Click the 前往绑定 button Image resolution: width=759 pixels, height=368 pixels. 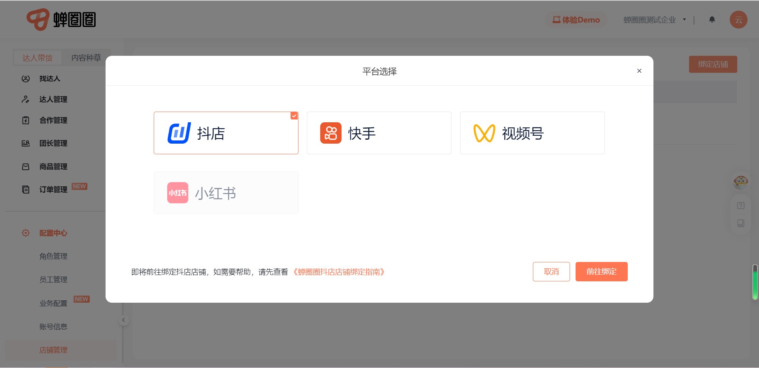pyautogui.click(x=601, y=271)
